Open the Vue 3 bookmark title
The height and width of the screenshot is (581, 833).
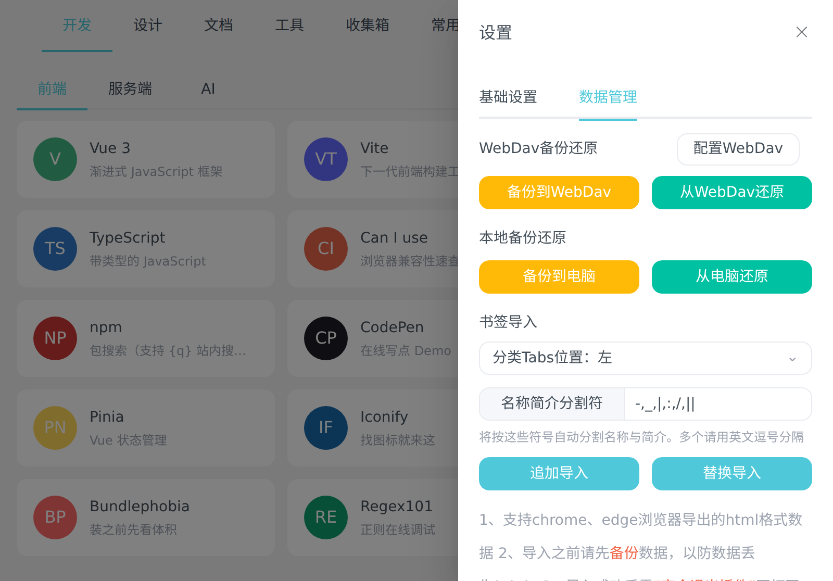110,148
